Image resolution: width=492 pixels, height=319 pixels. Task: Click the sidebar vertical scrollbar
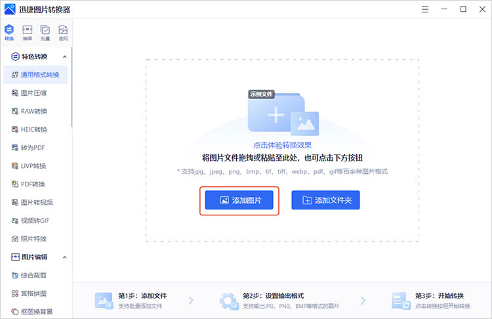point(72,87)
